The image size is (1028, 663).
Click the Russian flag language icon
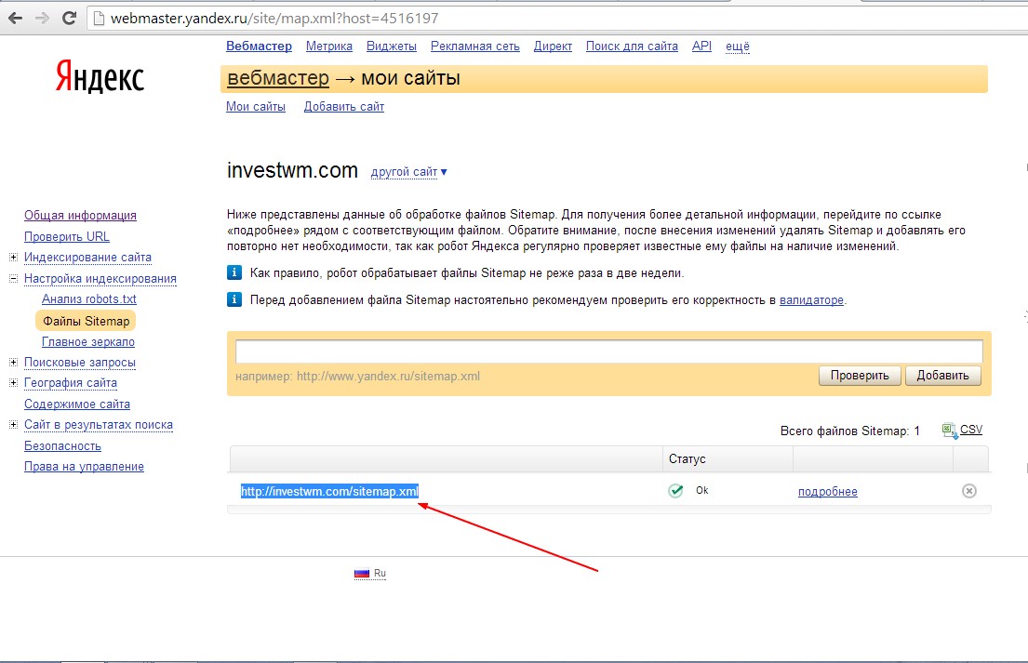tap(362, 573)
